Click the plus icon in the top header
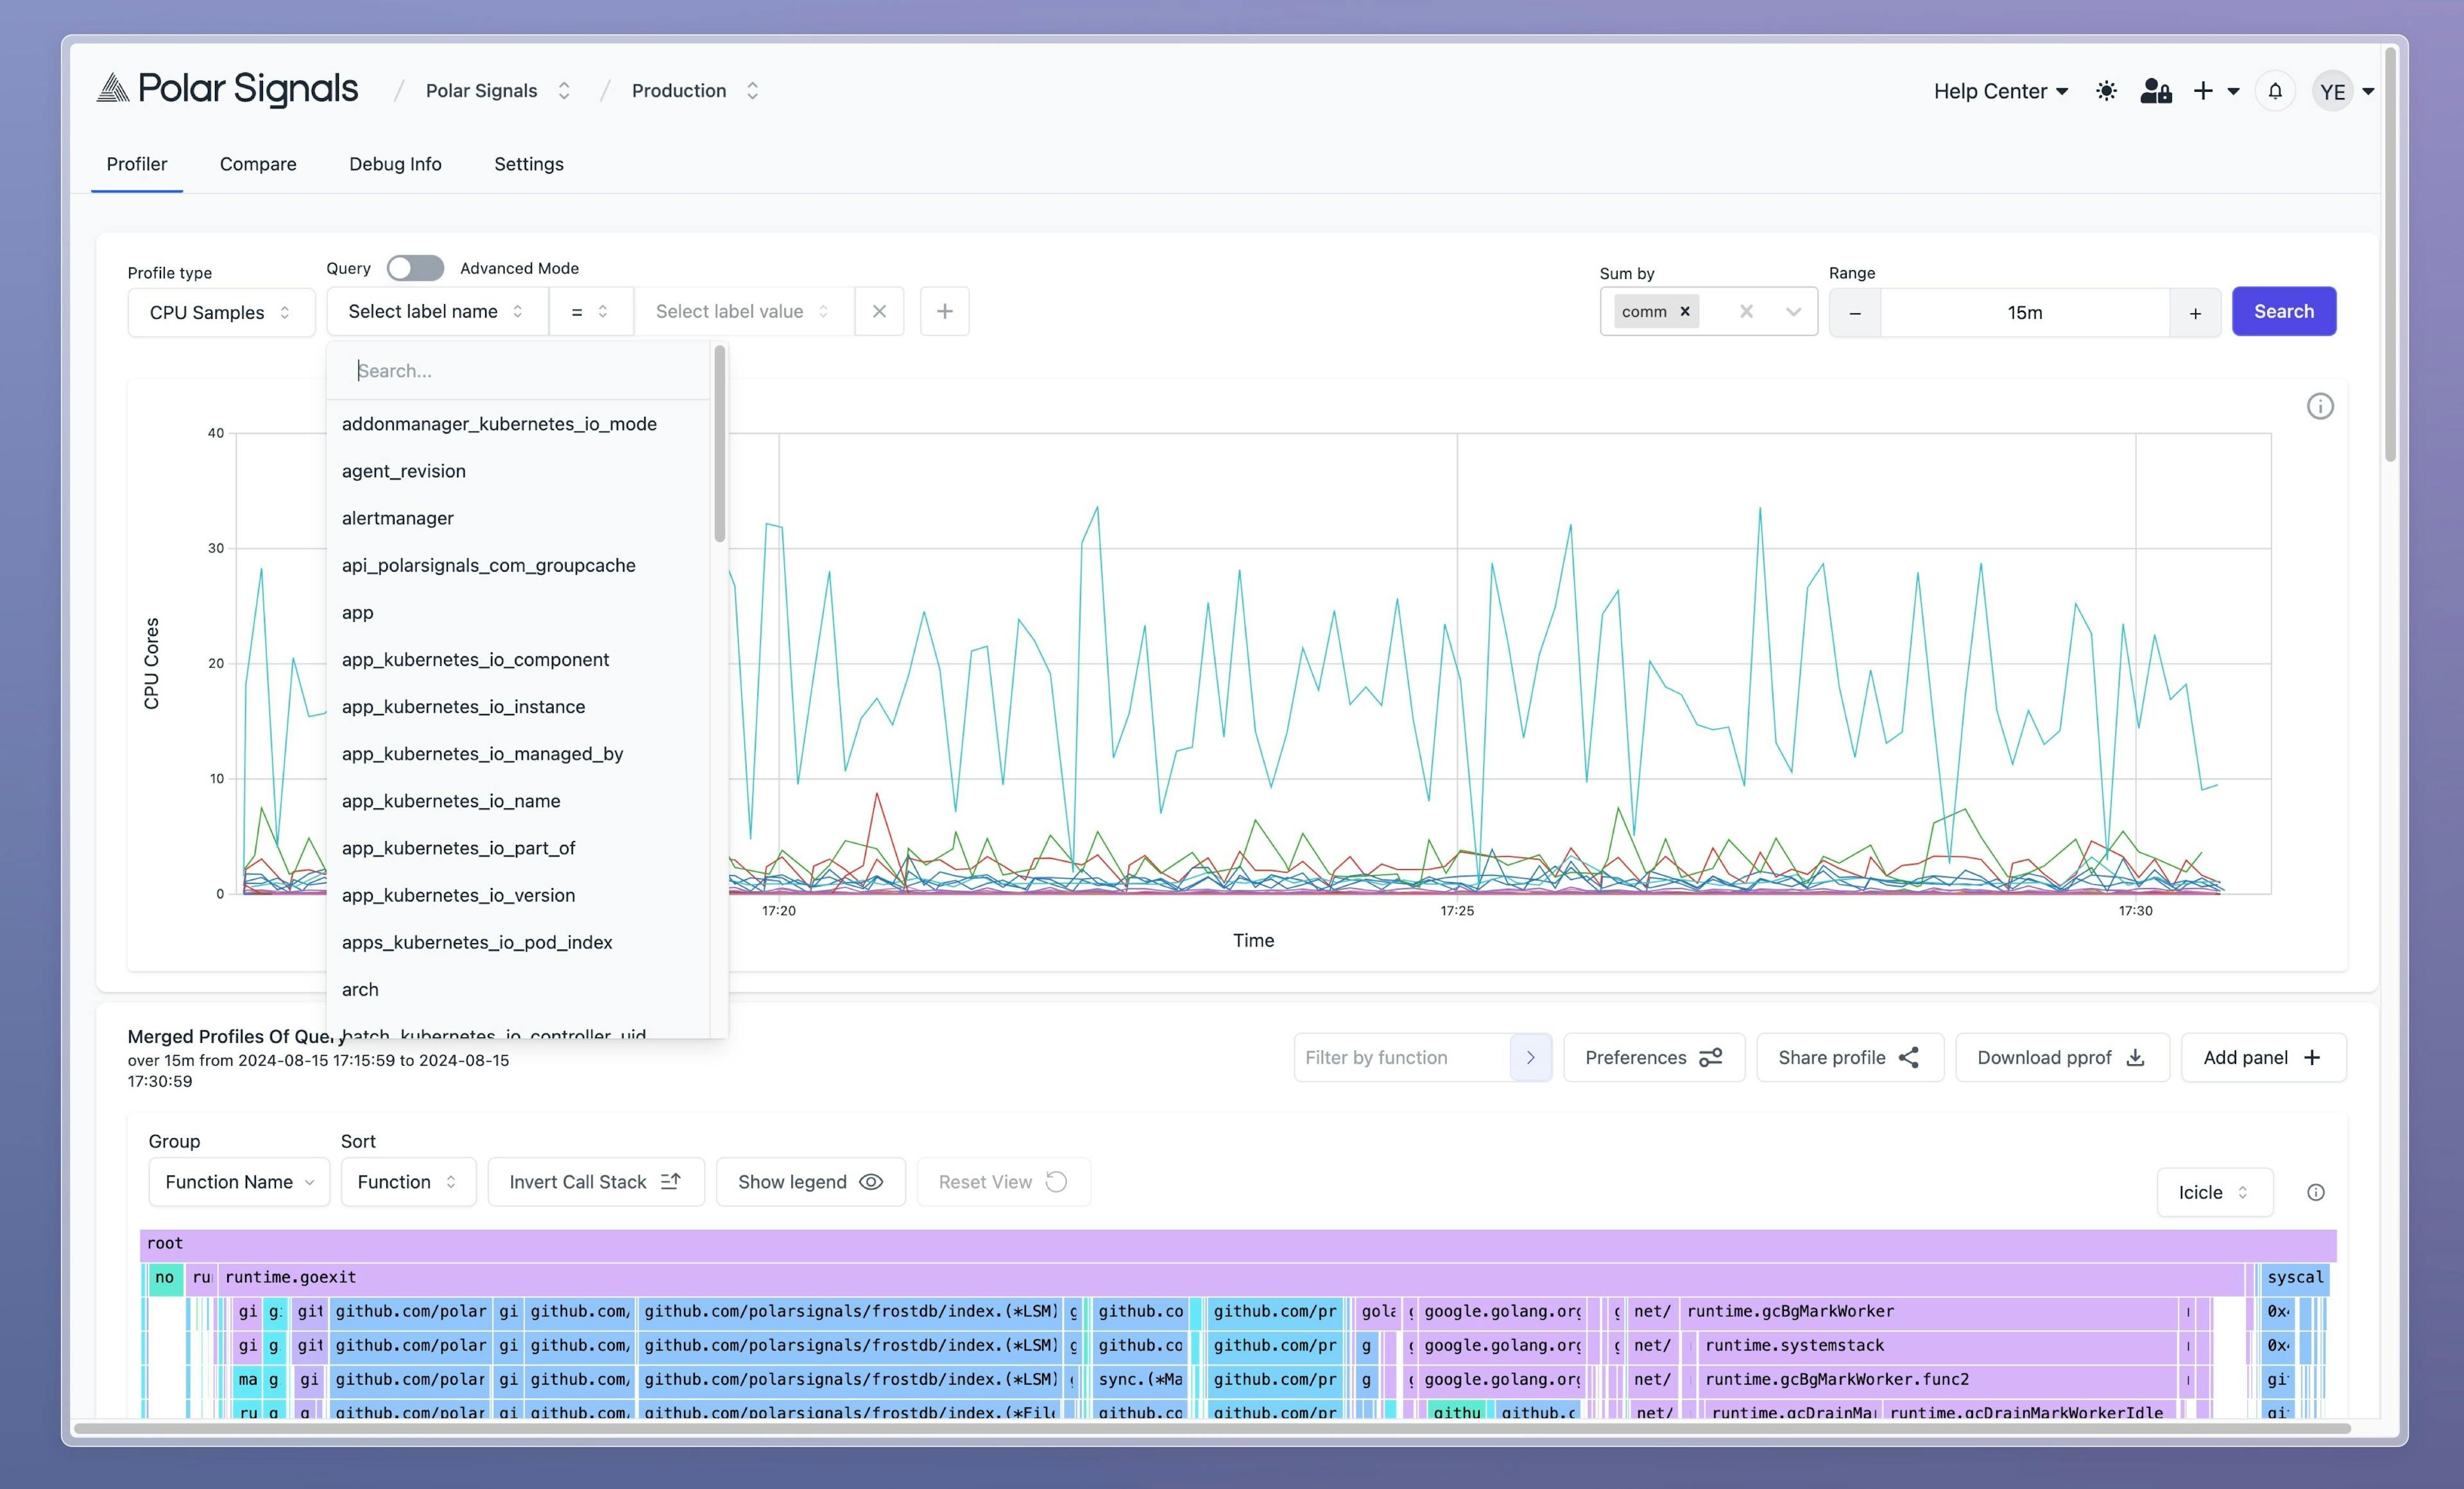 [2203, 91]
